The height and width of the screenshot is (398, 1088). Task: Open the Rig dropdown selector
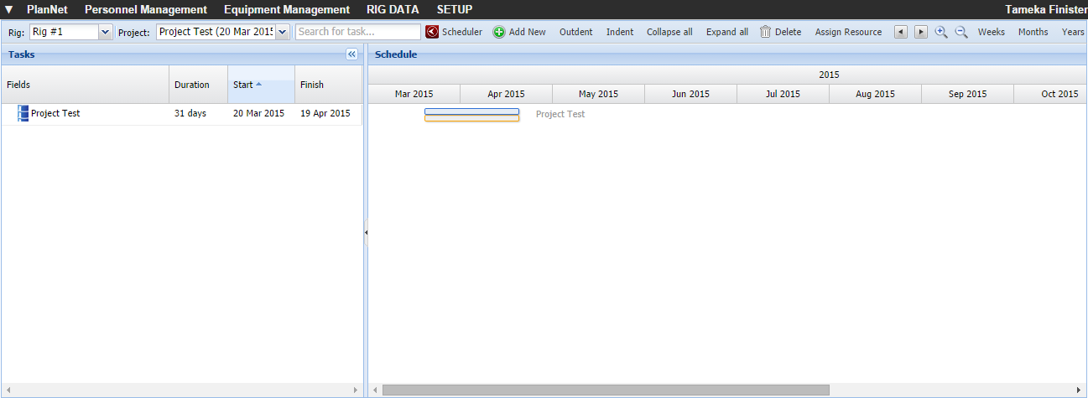tap(105, 32)
